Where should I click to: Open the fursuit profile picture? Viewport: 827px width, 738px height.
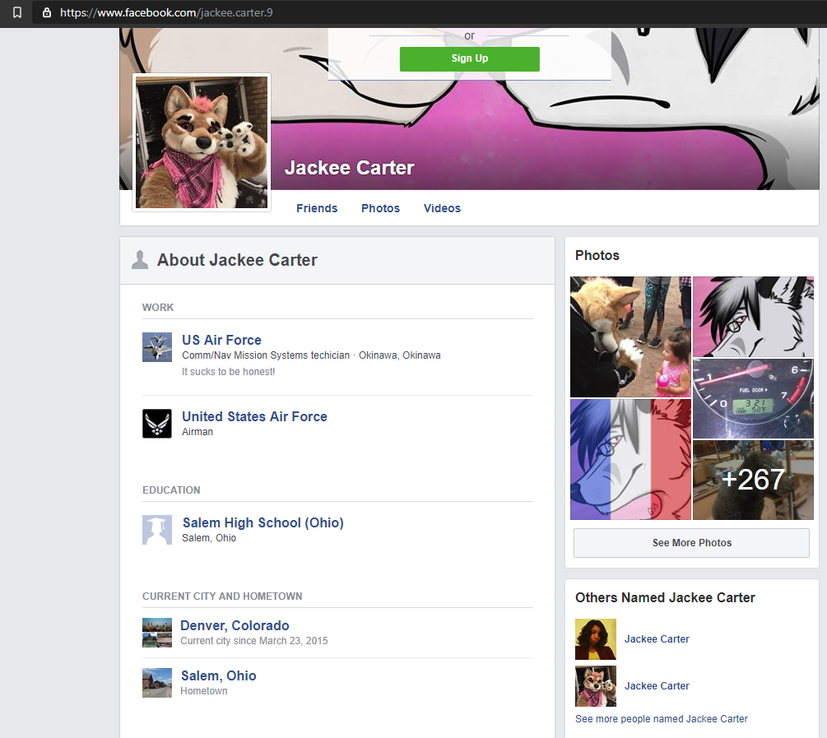[202, 142]
